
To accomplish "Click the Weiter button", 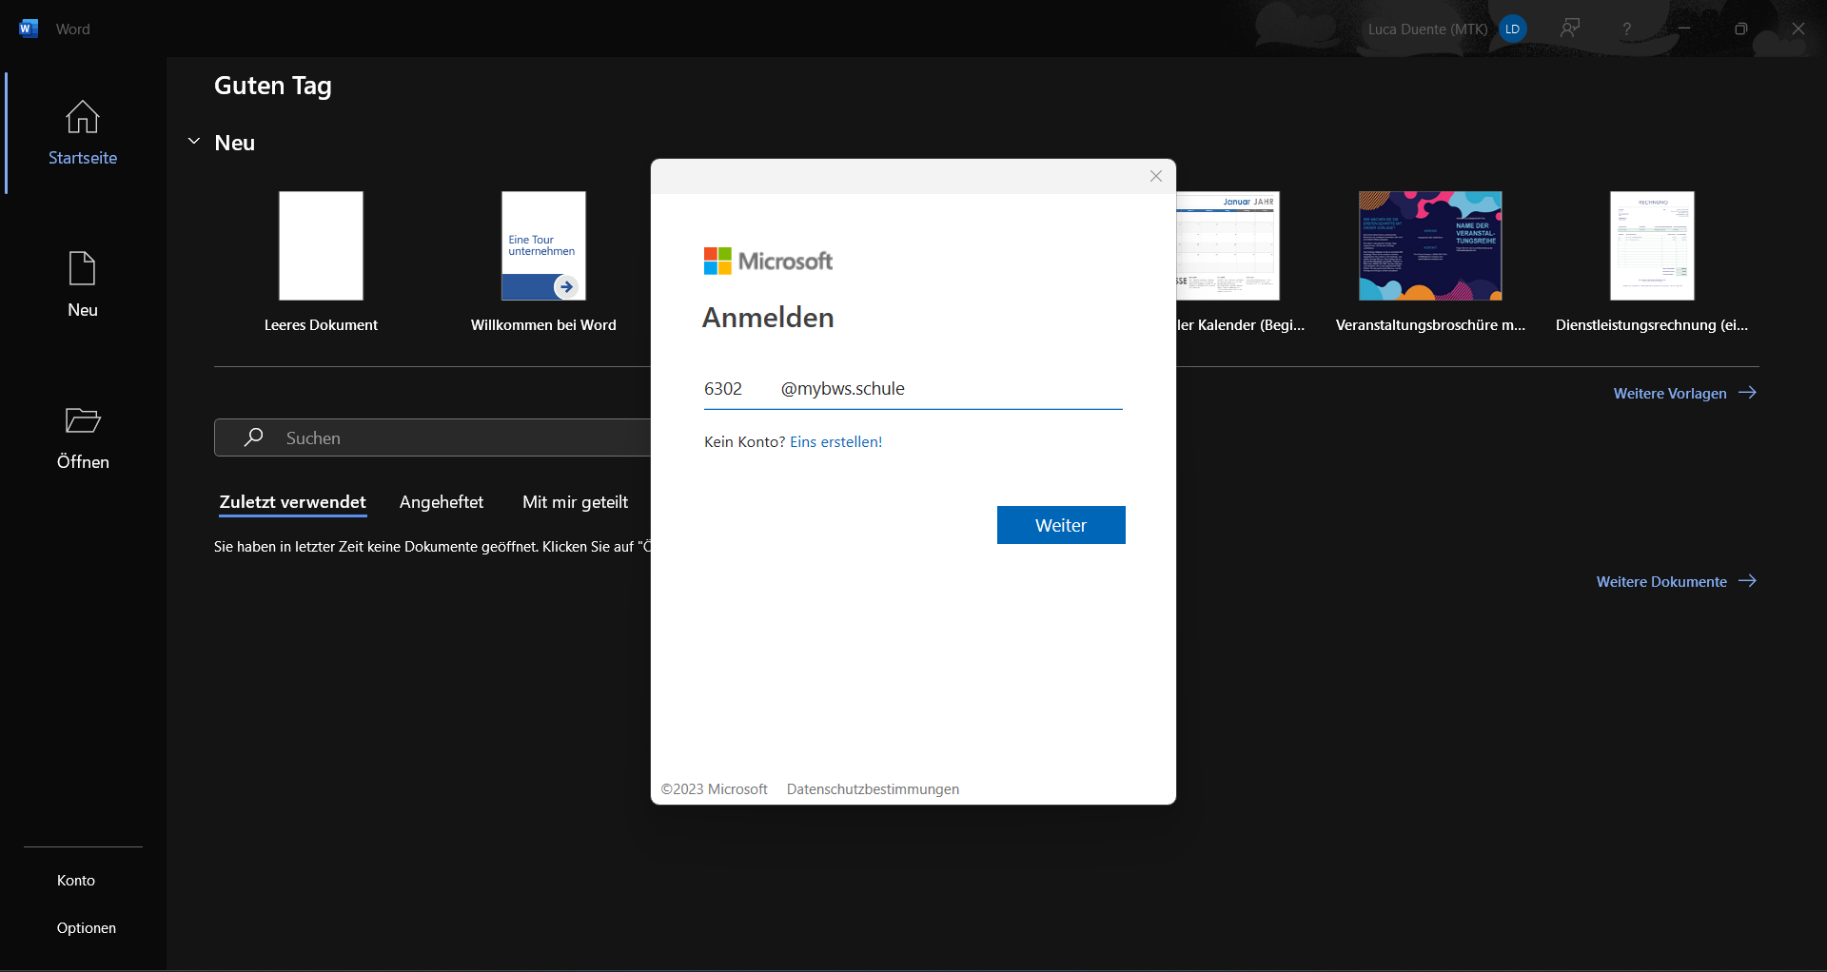I will click(x=1061, y=525).
